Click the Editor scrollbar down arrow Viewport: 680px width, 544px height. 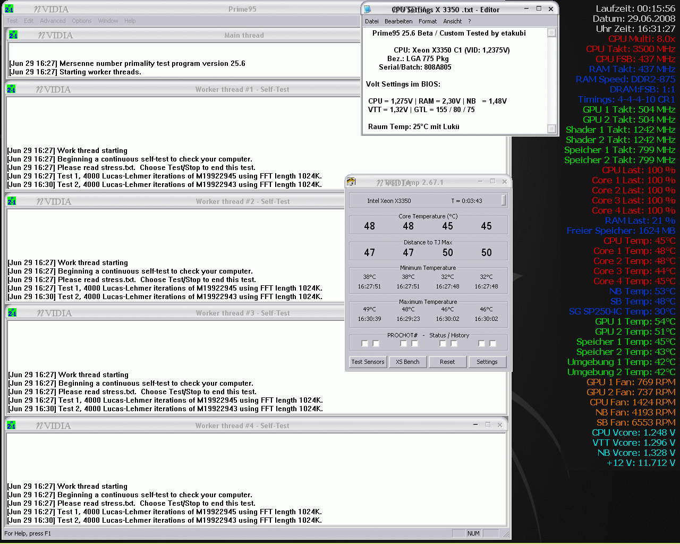pyautogui.click(x=551, y=129)
